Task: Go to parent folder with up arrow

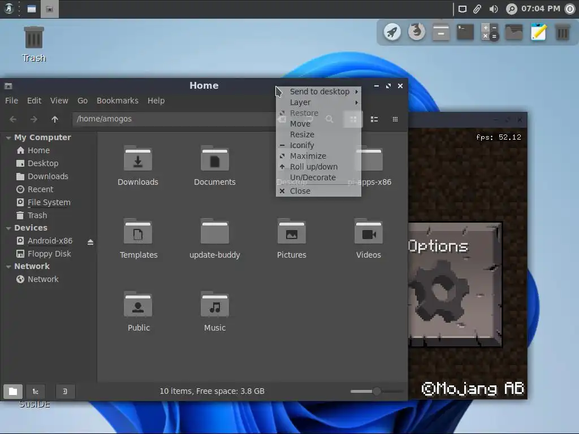Action: pyautogui.click(x=55, y=119)
